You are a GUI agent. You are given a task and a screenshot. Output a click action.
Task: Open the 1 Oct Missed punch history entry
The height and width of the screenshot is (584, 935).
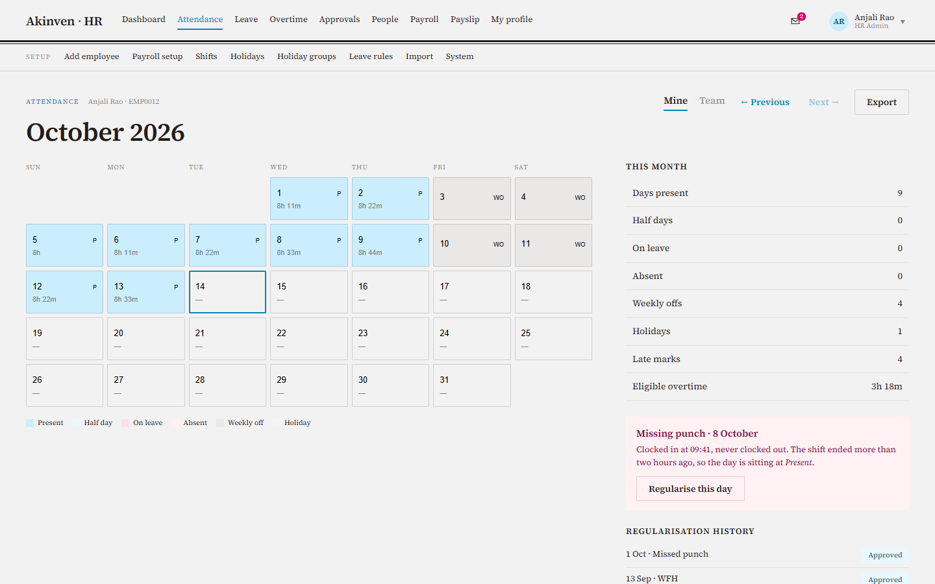[x=767, y=555]
